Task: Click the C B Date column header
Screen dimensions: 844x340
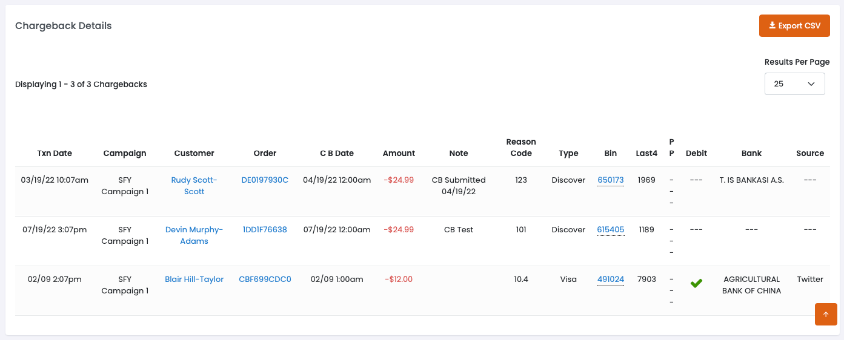Action: [337, 154]
